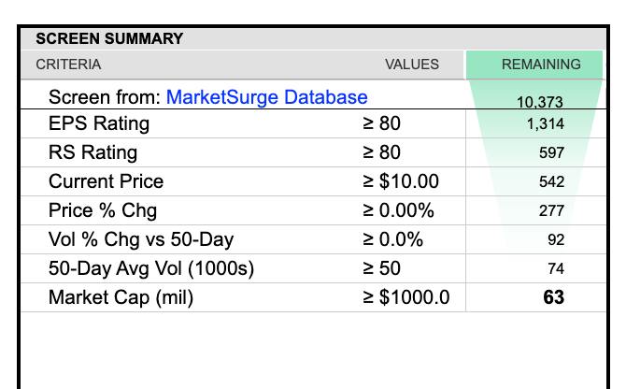Click the SCREEN SUMMARY panel title
Screen dimensions: 626x389
109,39
